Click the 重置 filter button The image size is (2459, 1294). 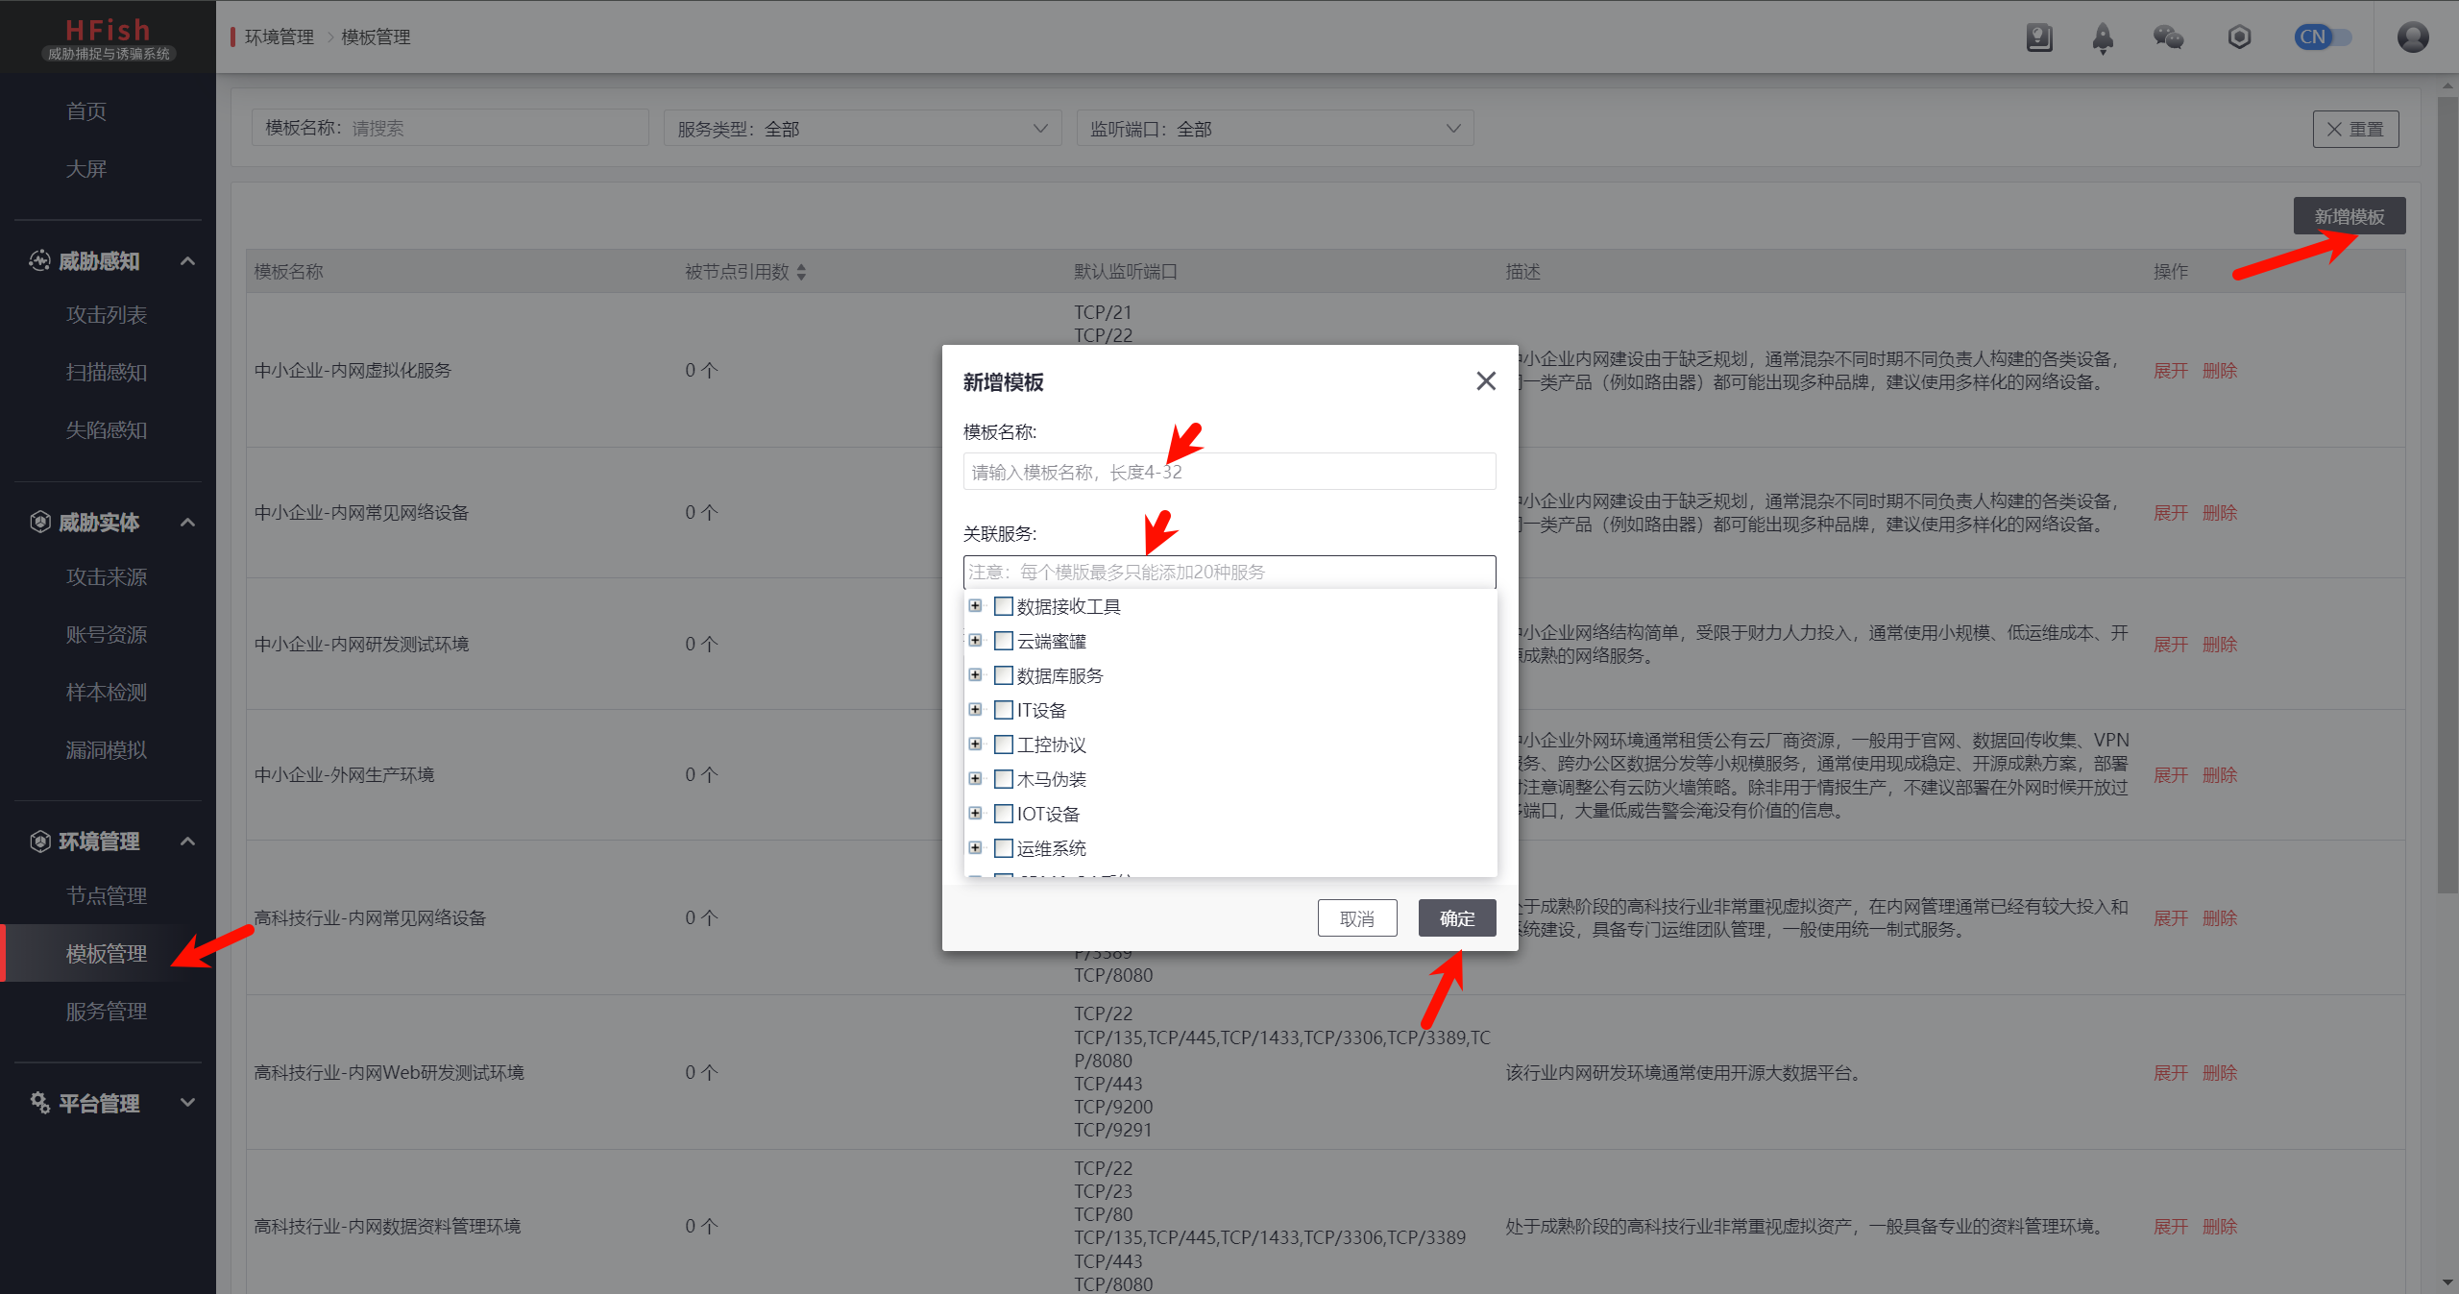2355,129
